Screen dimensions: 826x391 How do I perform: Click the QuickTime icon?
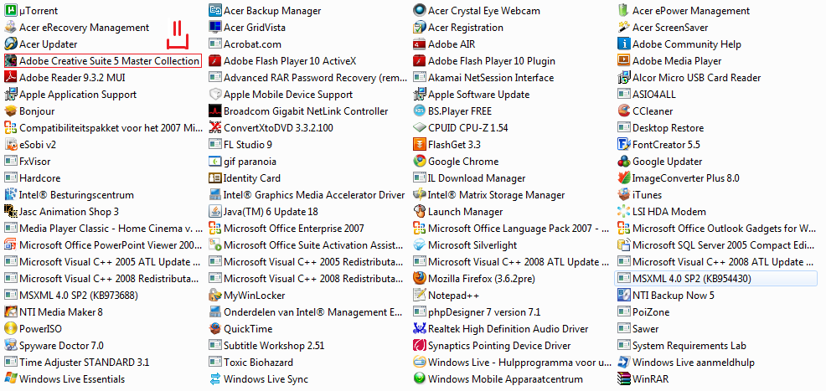tap(215, 329)
